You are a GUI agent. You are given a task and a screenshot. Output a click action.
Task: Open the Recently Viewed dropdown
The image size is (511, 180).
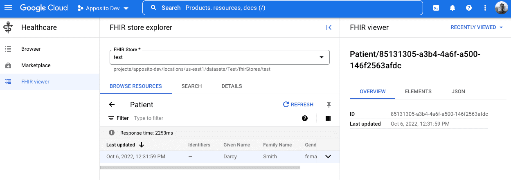[477, 27]
